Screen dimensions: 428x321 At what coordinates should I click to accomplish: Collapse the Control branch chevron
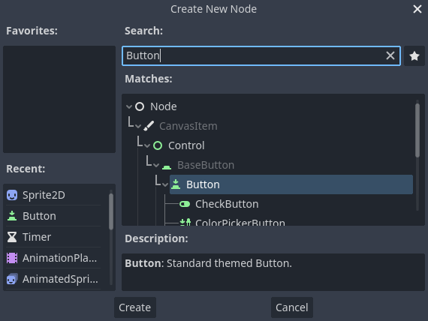(147, 146)
